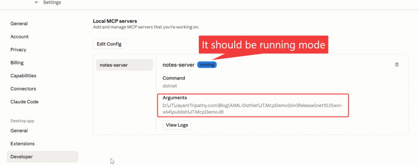Delete notes-server using the trash icon
Viewport: 419px width, 165px height.
coord(397,64)
